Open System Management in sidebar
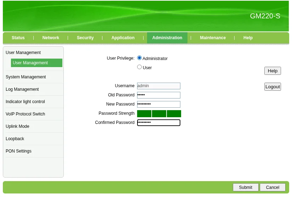Viewport: 292px width, 197px height. (x=26, y=77)
